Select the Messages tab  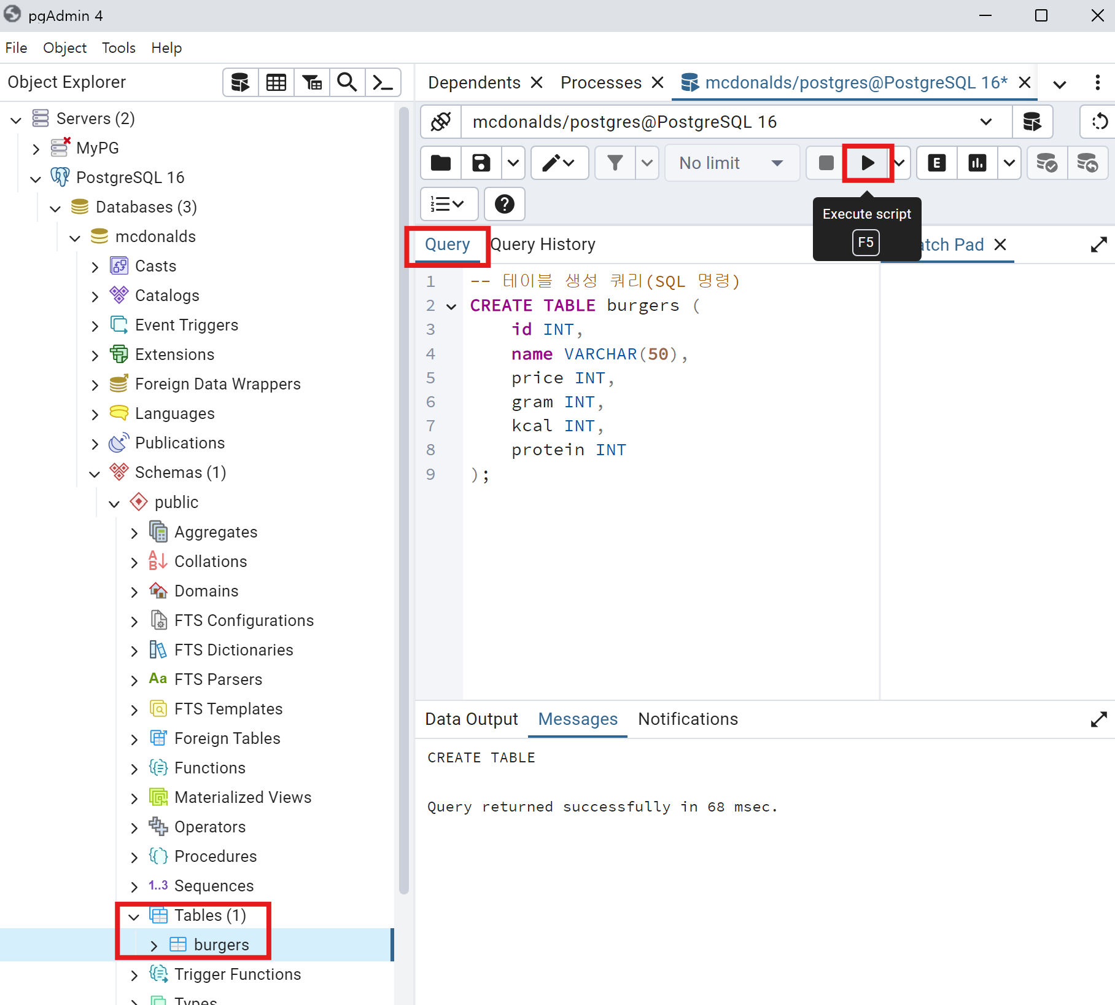tap(578, 719)
